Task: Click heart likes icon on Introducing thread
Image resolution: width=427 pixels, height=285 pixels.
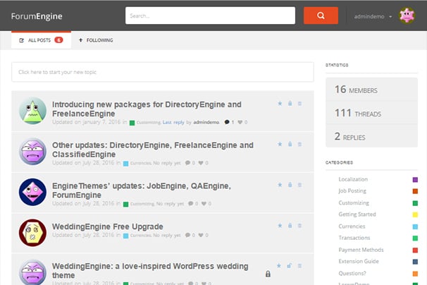Action: tap(240, 122)
